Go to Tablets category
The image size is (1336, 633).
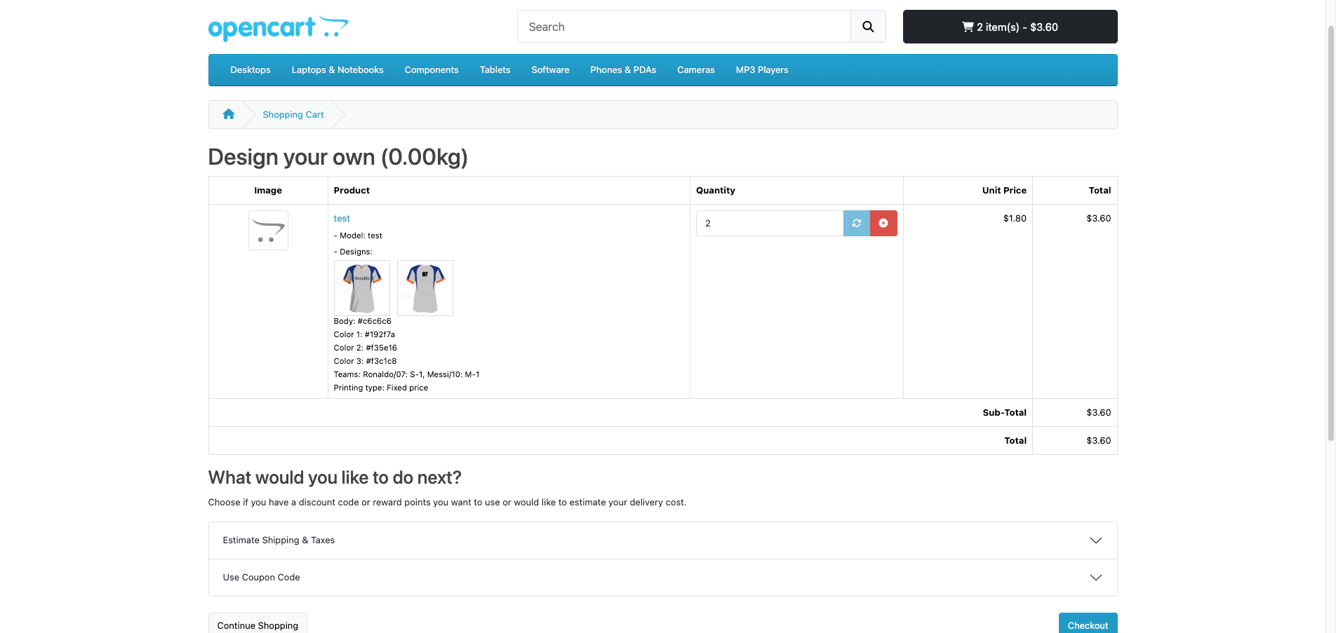pyautogui.click(x=495, y=70)
